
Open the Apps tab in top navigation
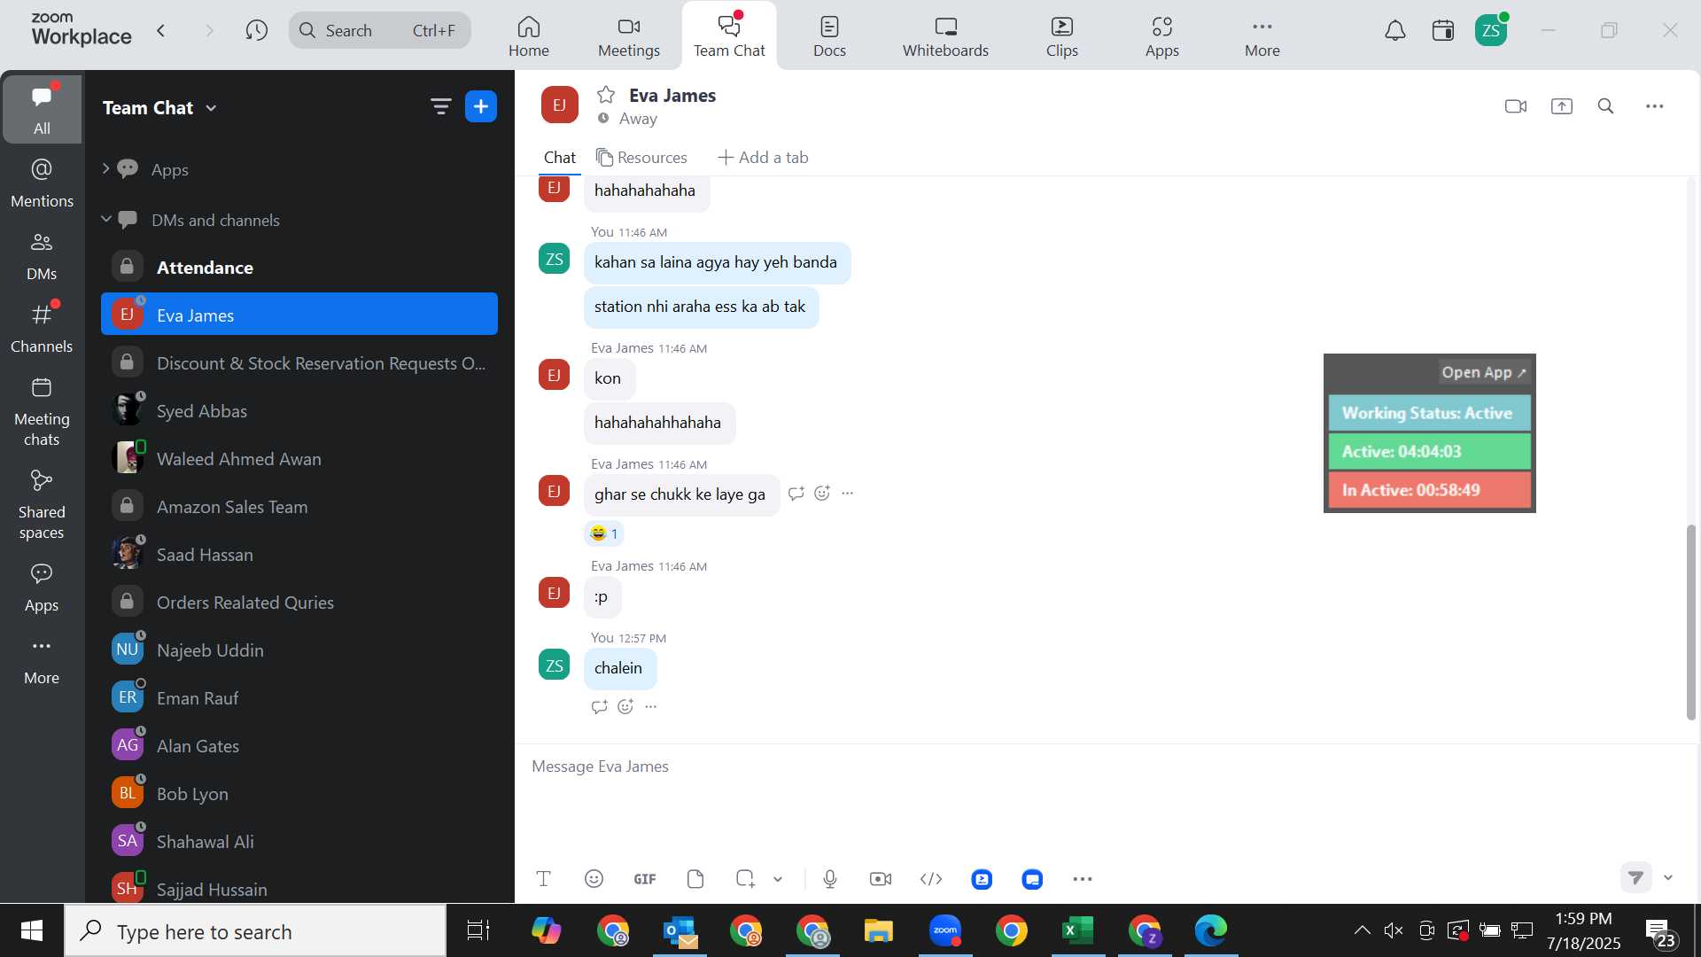[x=1161, y=36]
